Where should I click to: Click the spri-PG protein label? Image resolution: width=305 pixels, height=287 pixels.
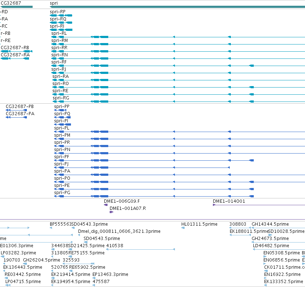coord(62,193)
